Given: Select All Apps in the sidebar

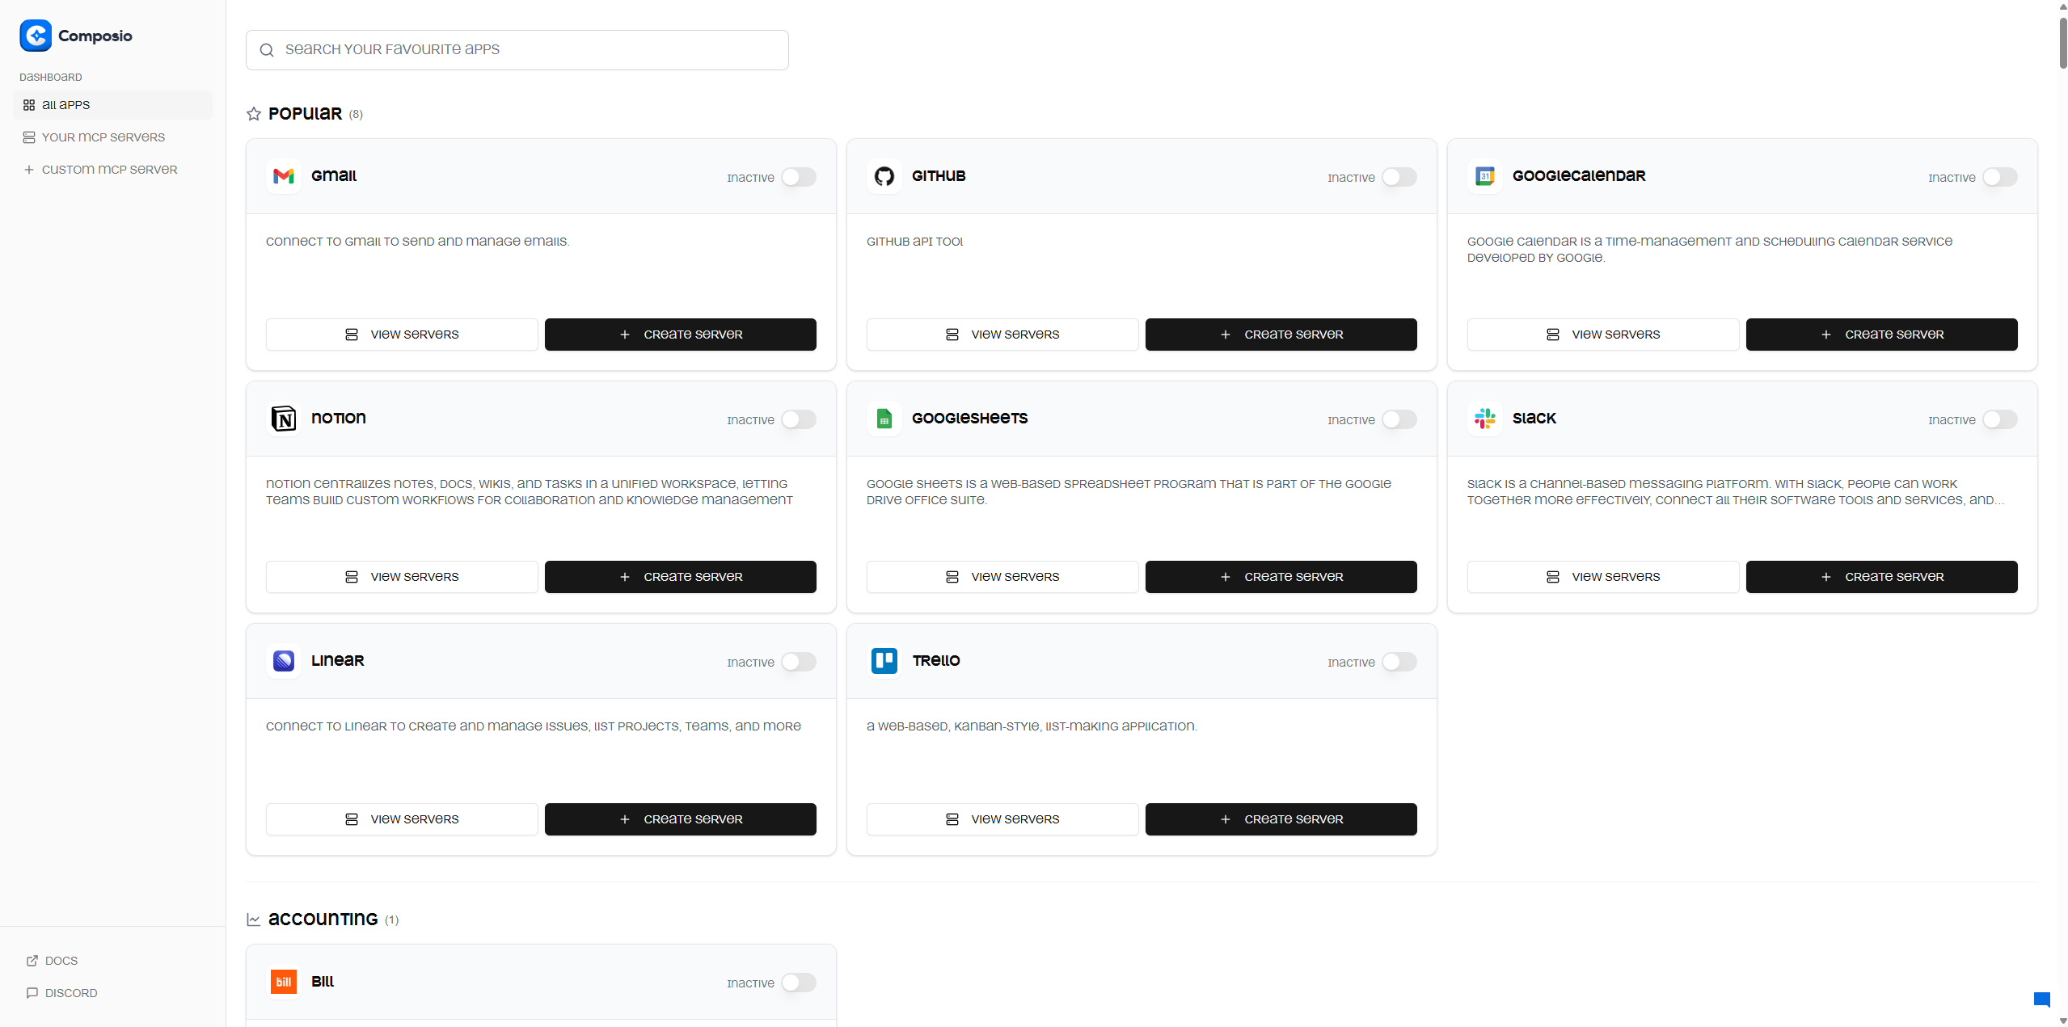Looking at the screenshot, I should [112, 105].
